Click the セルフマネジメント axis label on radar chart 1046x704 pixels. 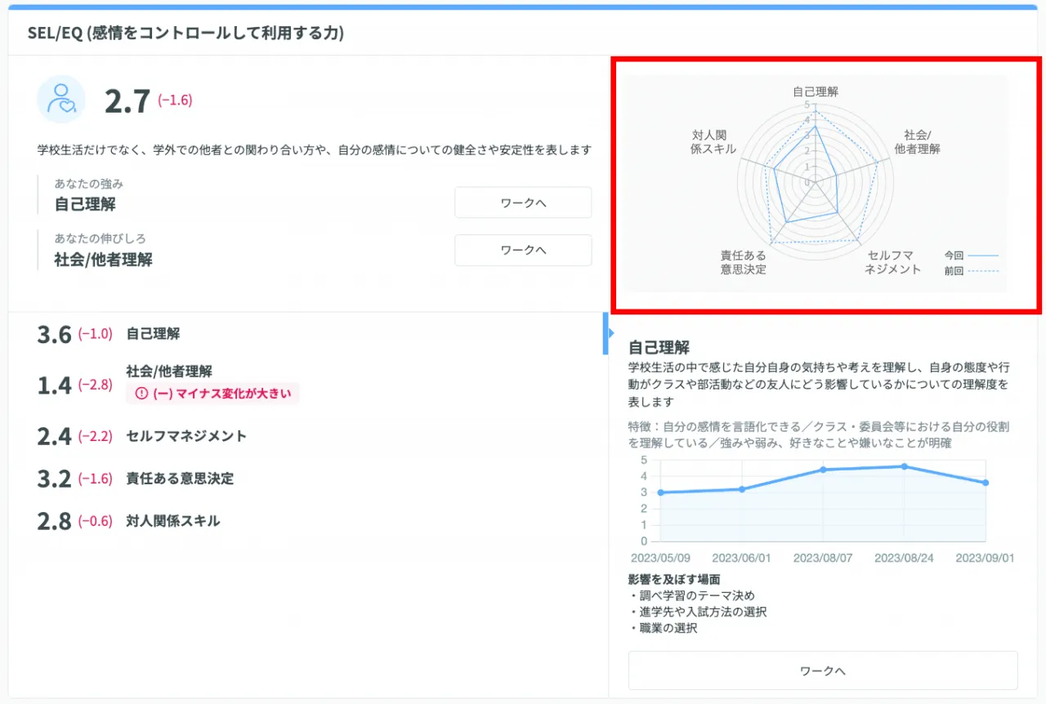click(892, 261)
